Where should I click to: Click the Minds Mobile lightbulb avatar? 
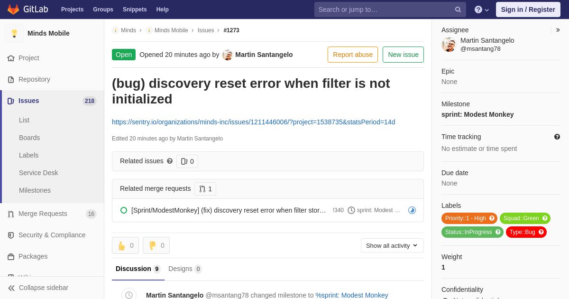[x=14, y=33]
